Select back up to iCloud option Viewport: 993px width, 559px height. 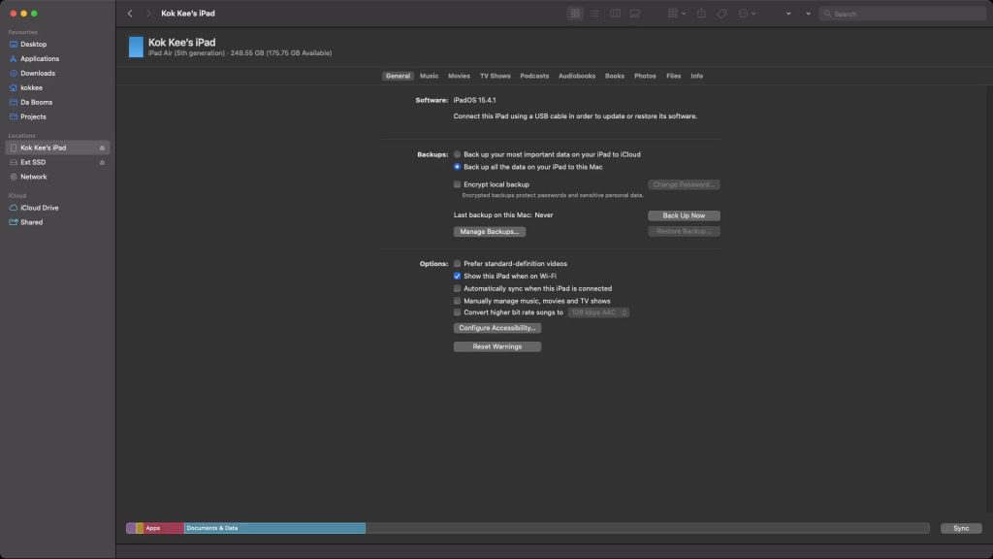(x=458, y=154)
